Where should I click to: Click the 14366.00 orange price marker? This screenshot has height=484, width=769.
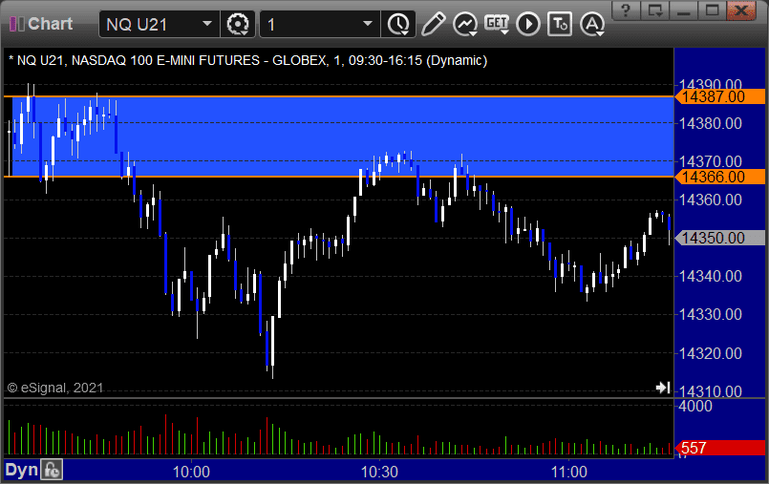point(719,177)
